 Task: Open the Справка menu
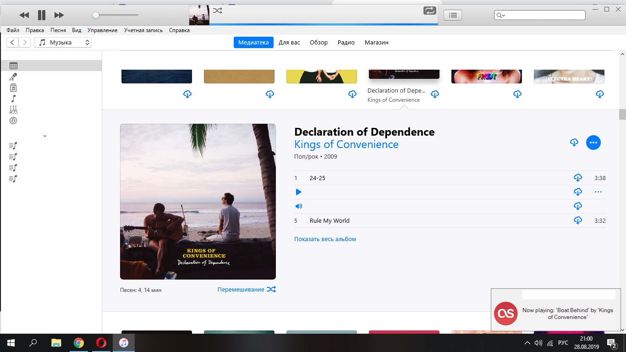[179, 30]
